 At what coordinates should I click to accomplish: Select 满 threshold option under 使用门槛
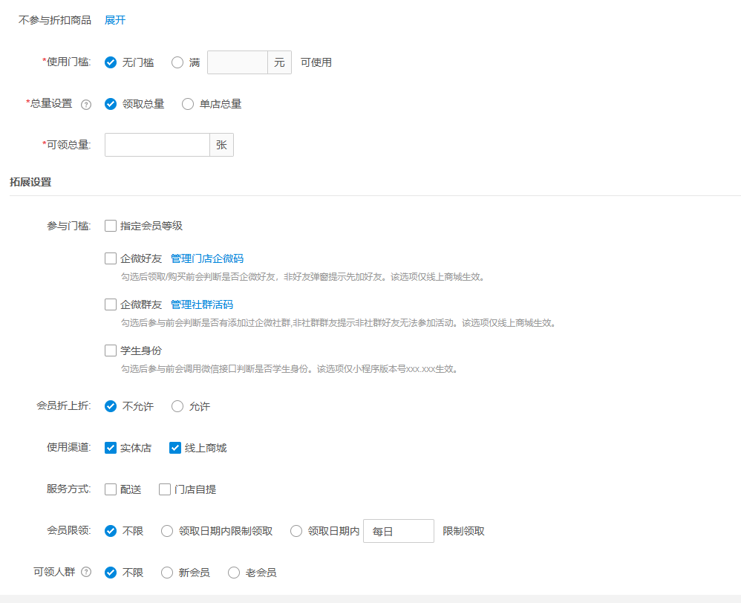(x=177, y=62)
